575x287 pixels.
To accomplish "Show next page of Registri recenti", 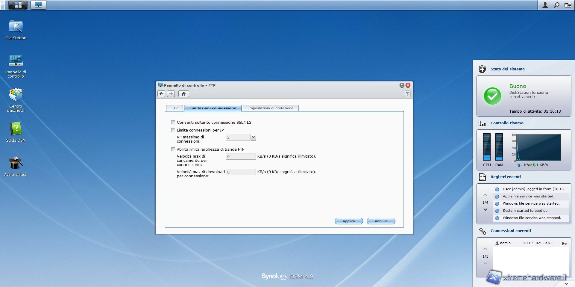I will (485, 210).
